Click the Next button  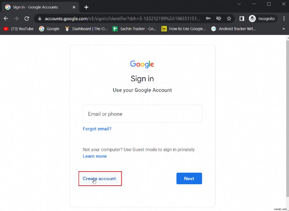click(189, 178)
